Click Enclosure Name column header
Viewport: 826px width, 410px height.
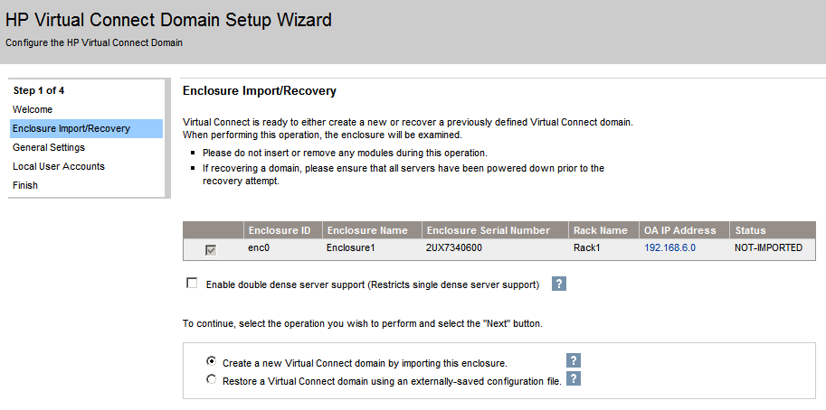pyautogui.click(x=367, y=230)
